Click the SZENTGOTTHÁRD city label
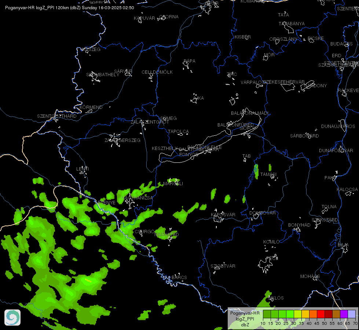359x330 pixels. (x=57, y=116)
